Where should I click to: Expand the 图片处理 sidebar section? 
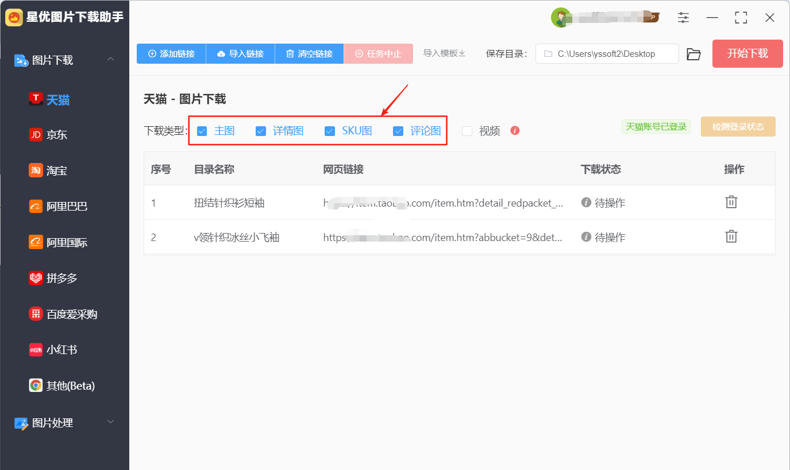(111, 422)
